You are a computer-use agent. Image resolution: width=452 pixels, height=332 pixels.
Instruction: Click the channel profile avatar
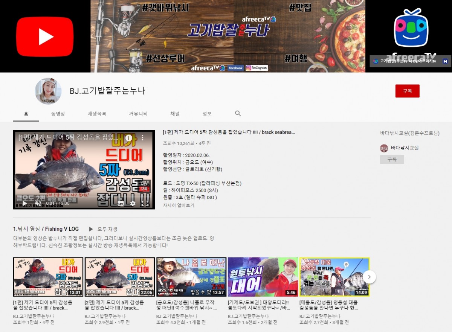click(x=48, y=91)
